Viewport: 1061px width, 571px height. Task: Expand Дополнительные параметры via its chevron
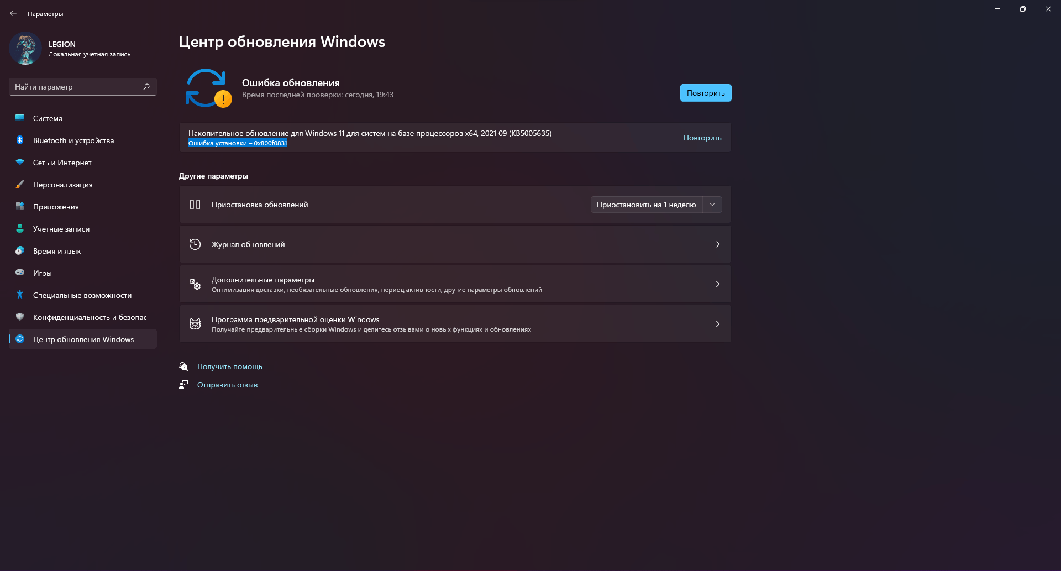coord(718,284)
